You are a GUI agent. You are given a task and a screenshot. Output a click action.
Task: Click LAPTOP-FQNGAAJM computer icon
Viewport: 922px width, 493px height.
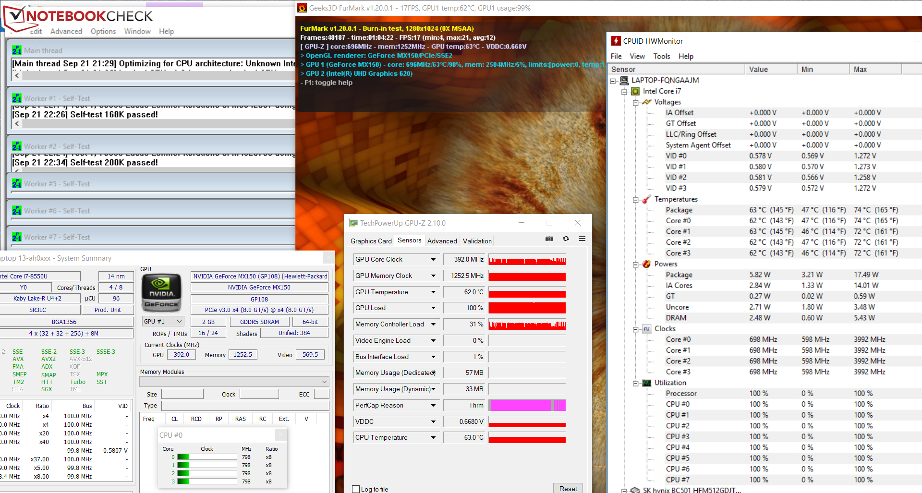(x=624, y=80)
